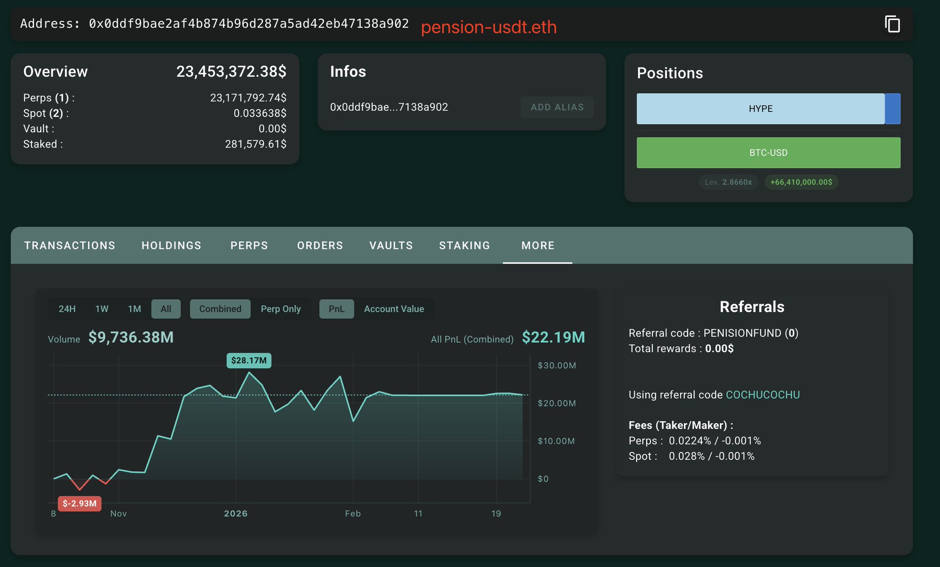Select the All time range

click(166, 309)
